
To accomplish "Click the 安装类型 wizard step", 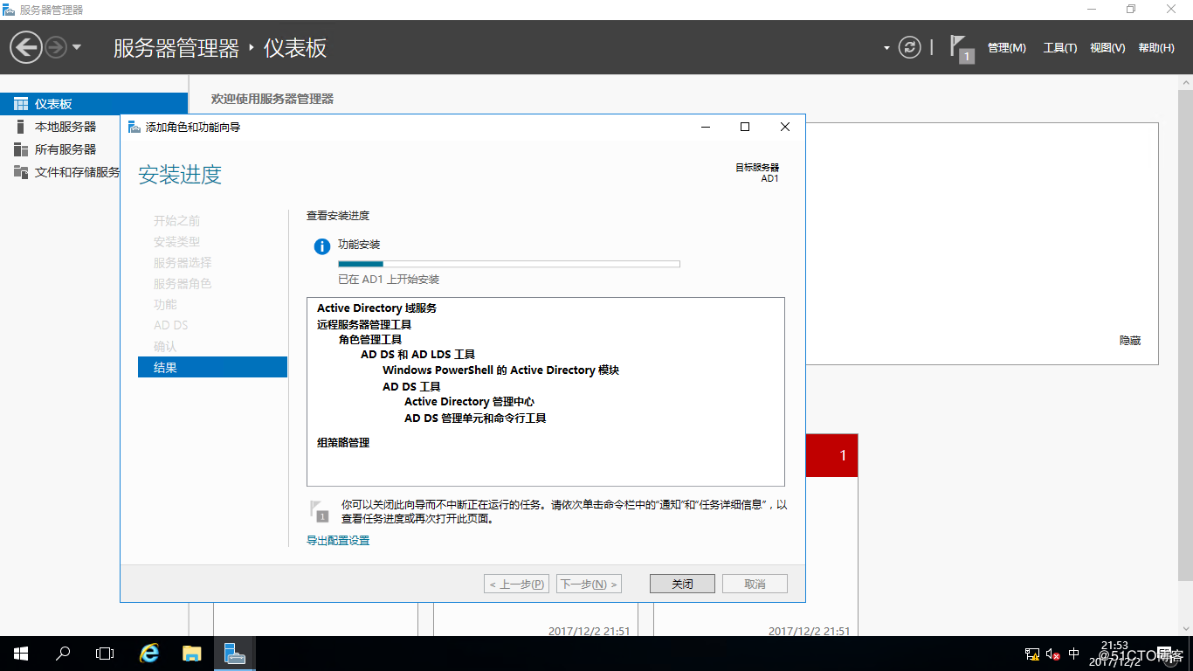I will tap(176, 242).
